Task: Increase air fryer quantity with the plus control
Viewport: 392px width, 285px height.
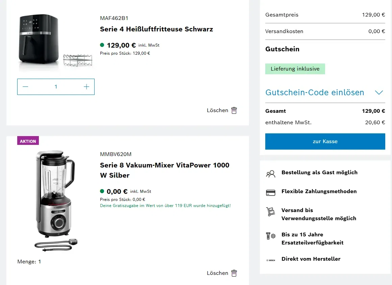Action: (87, 86)
